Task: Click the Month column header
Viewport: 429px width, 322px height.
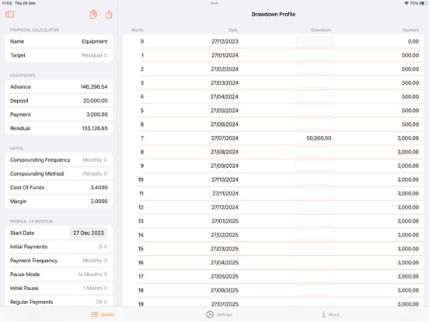Action: coord(138,30)
